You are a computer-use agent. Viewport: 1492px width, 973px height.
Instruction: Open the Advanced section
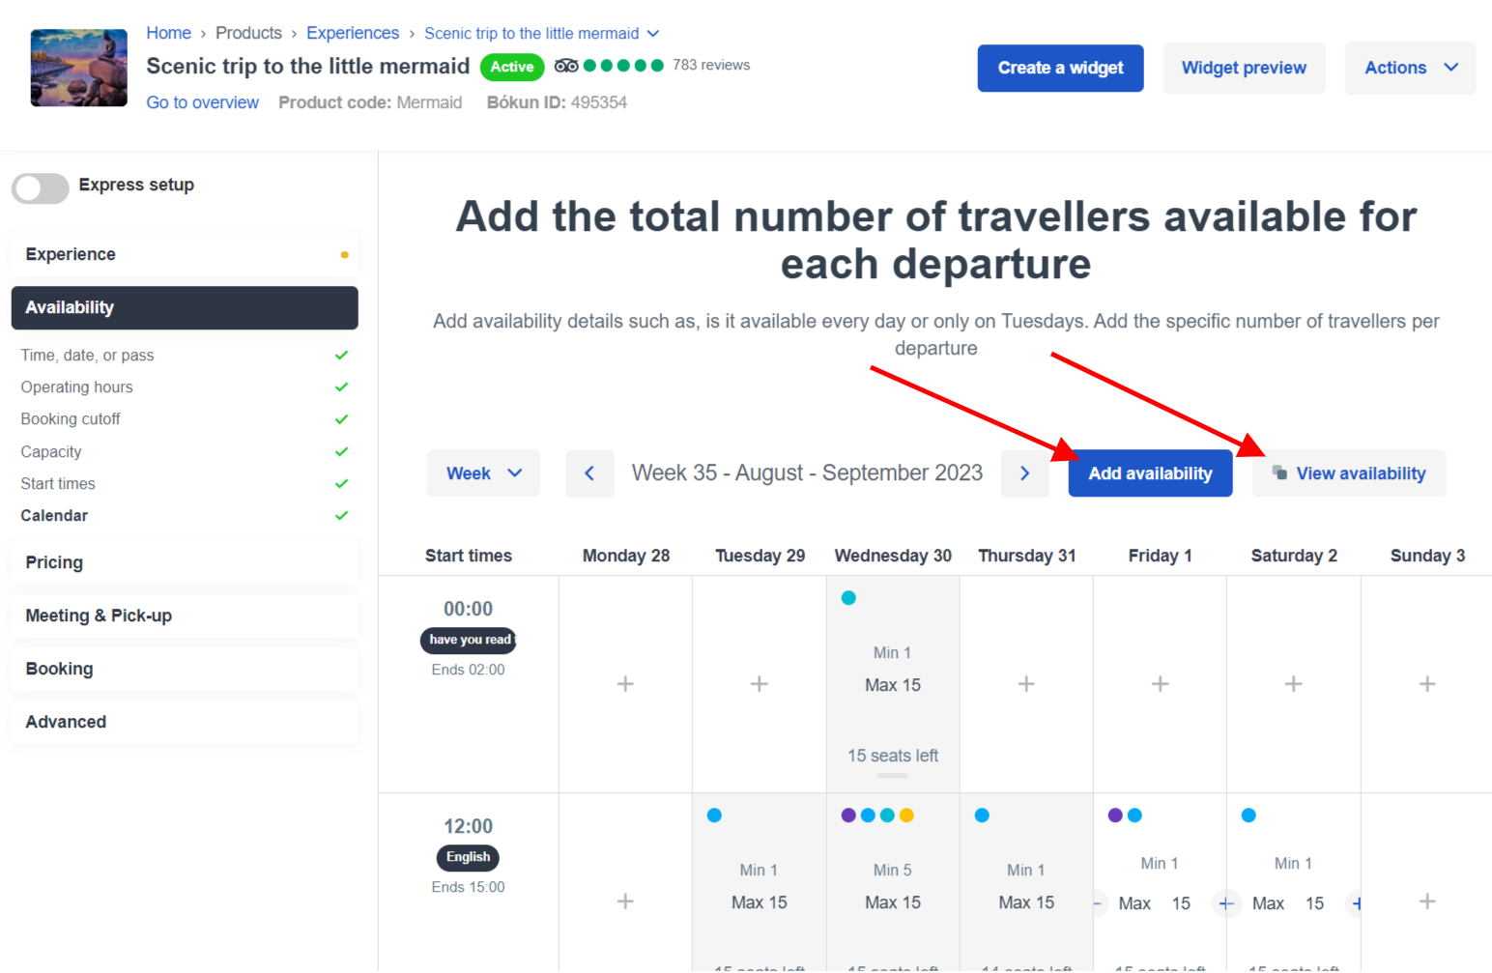coord(185,722)
